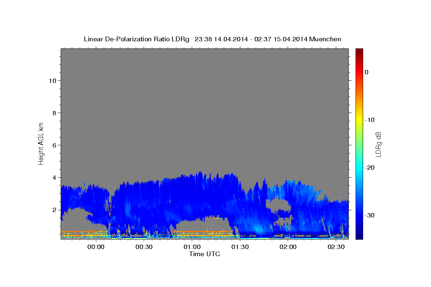Select the 02:00 time axis label
Image resolution: width=431 pixels, height=287 pixels.
click(288, 247)
